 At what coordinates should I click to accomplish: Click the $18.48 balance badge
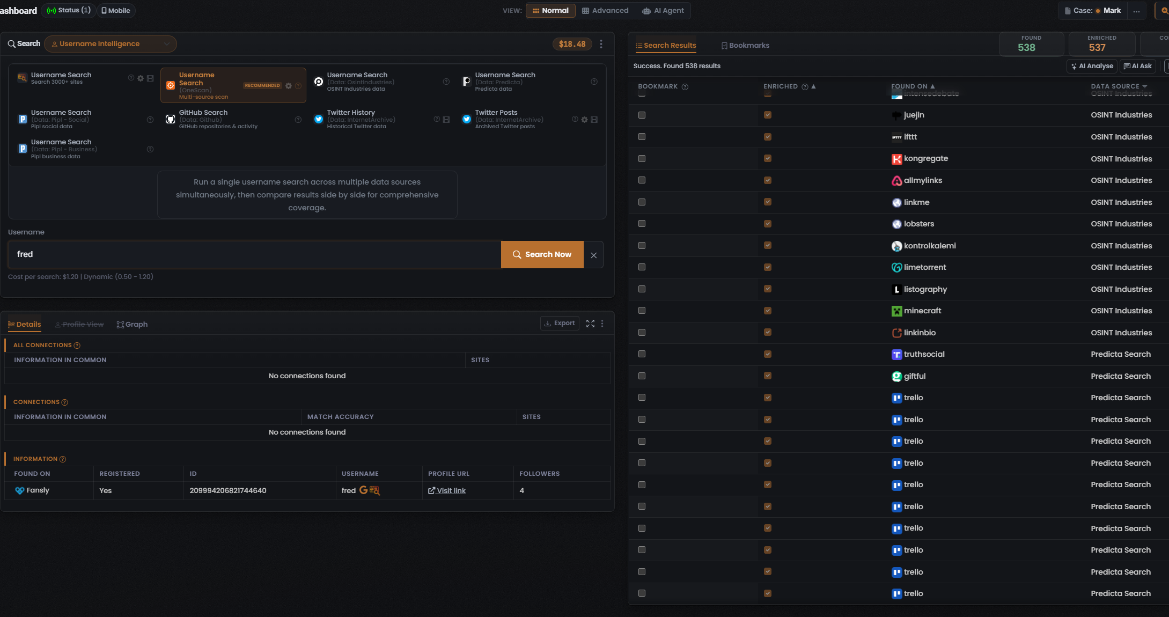coord(572,44)
